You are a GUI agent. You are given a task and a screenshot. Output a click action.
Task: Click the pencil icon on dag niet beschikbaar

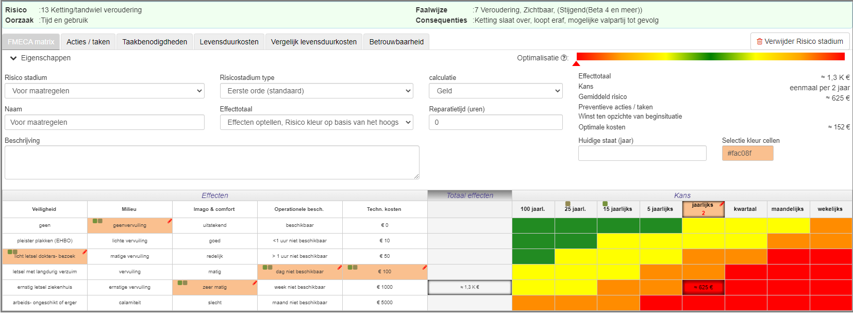(x=340, y=268)
